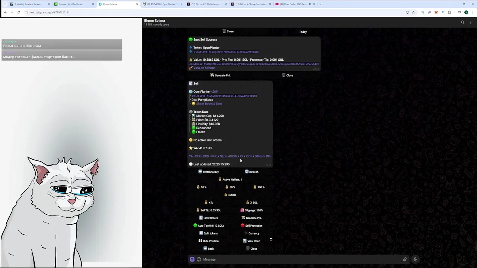
Task: Open Limit Orders
Action: pyautogui.click(x=209, y=218)
